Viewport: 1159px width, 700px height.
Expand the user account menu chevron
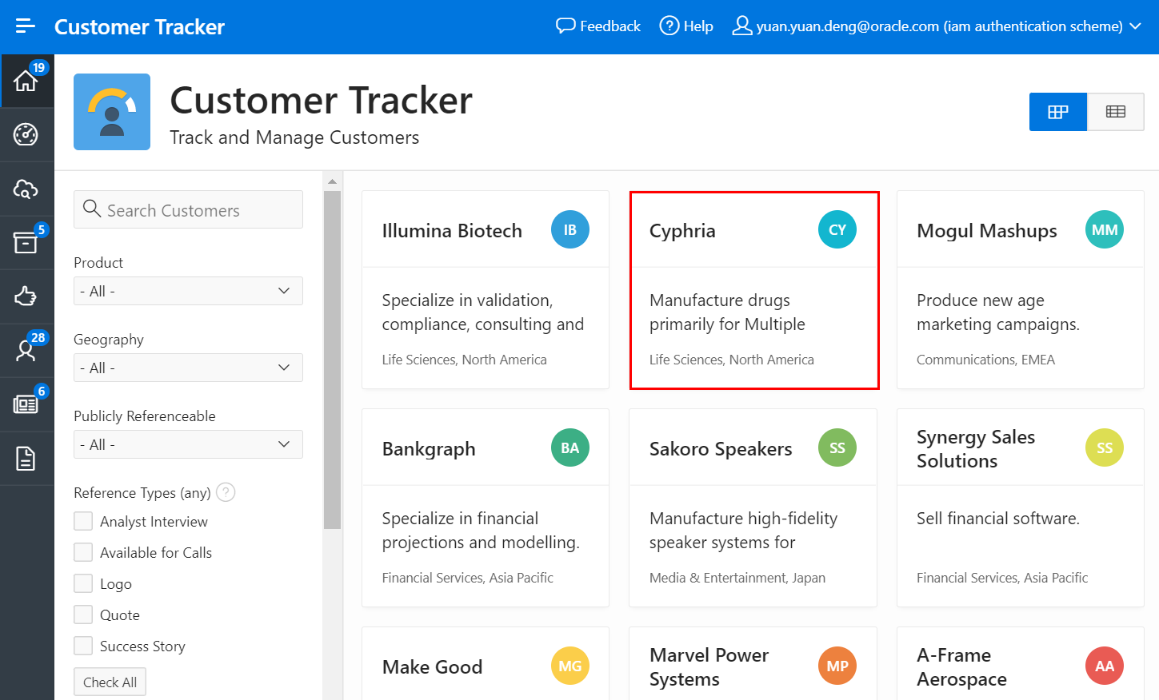[1135, 26]
